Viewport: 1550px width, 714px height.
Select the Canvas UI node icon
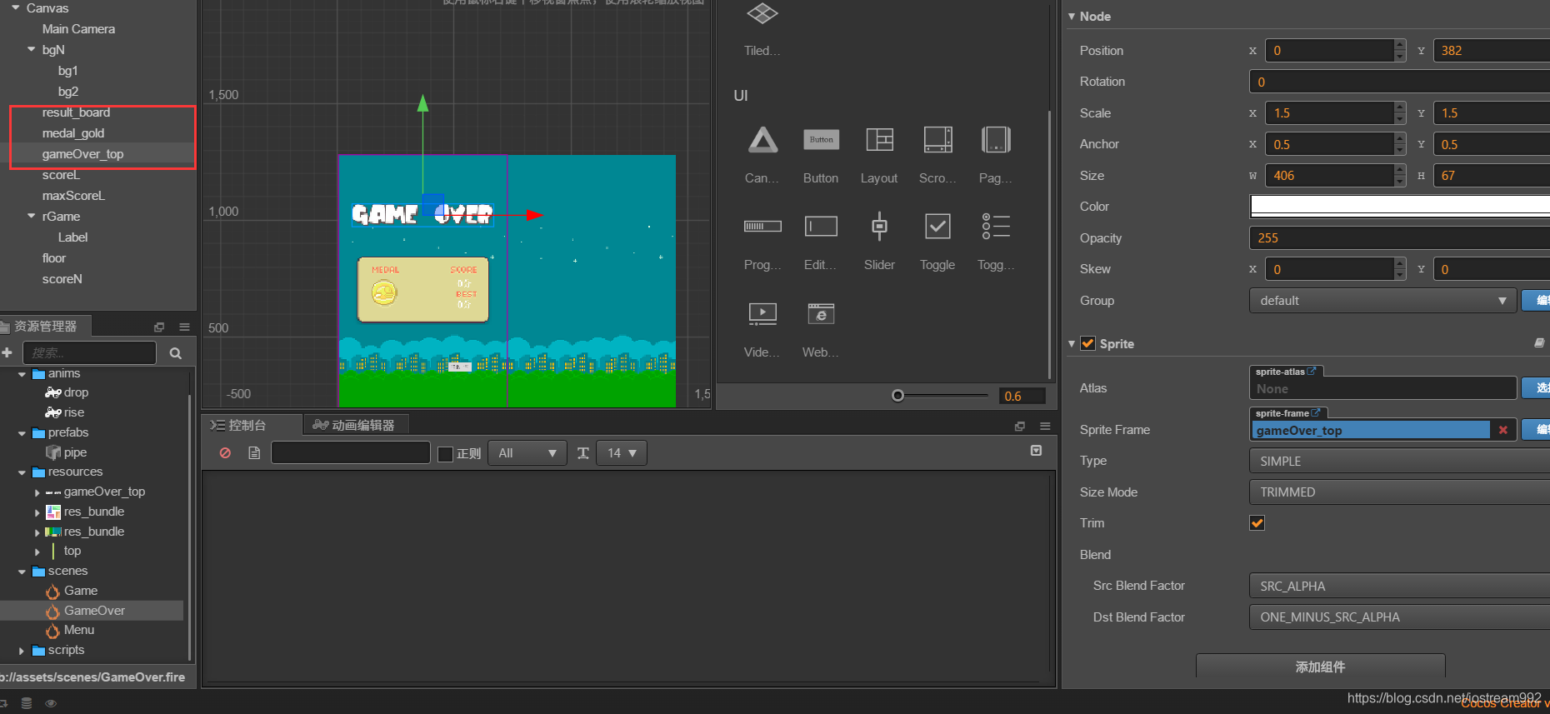(762, 140)
